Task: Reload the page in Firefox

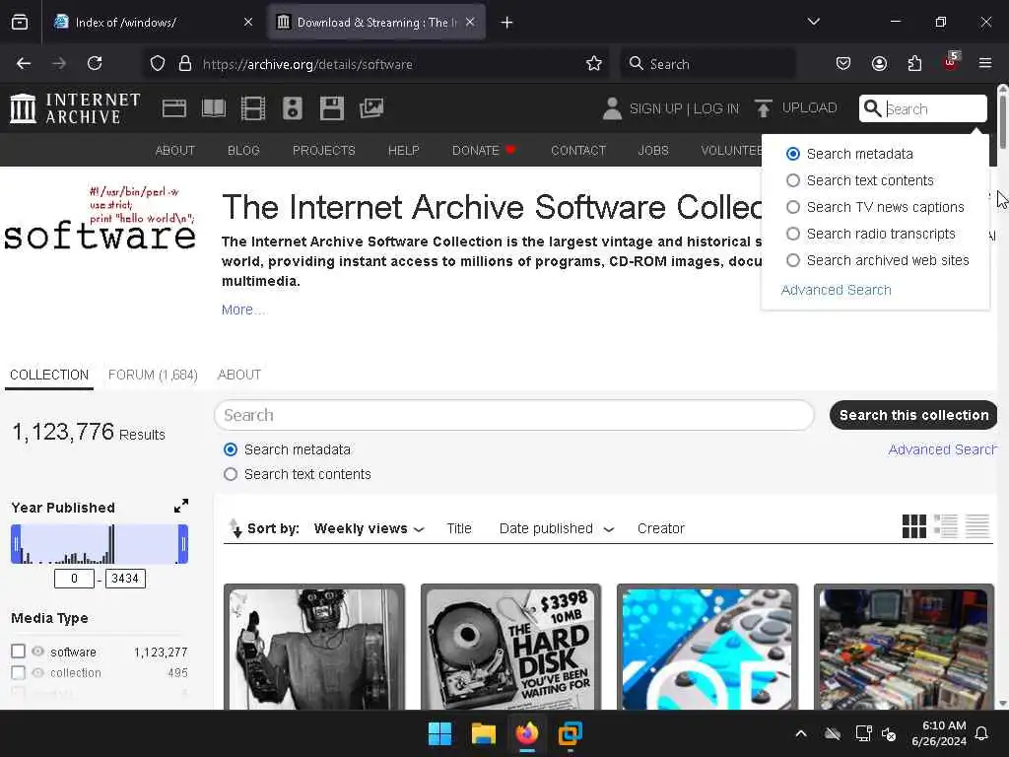Action: point(95,63)
